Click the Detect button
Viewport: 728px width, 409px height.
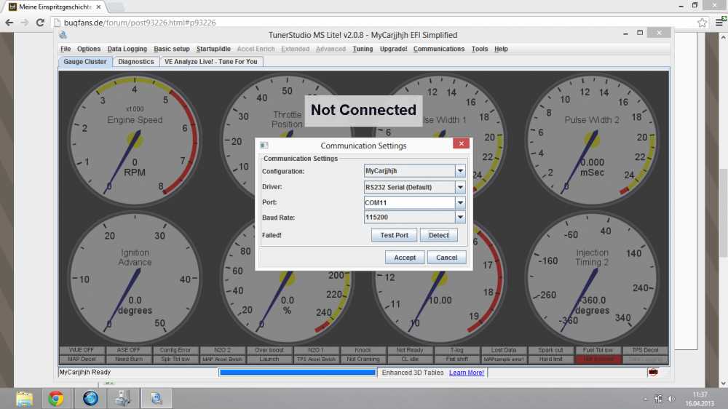(x=438, y=235)
